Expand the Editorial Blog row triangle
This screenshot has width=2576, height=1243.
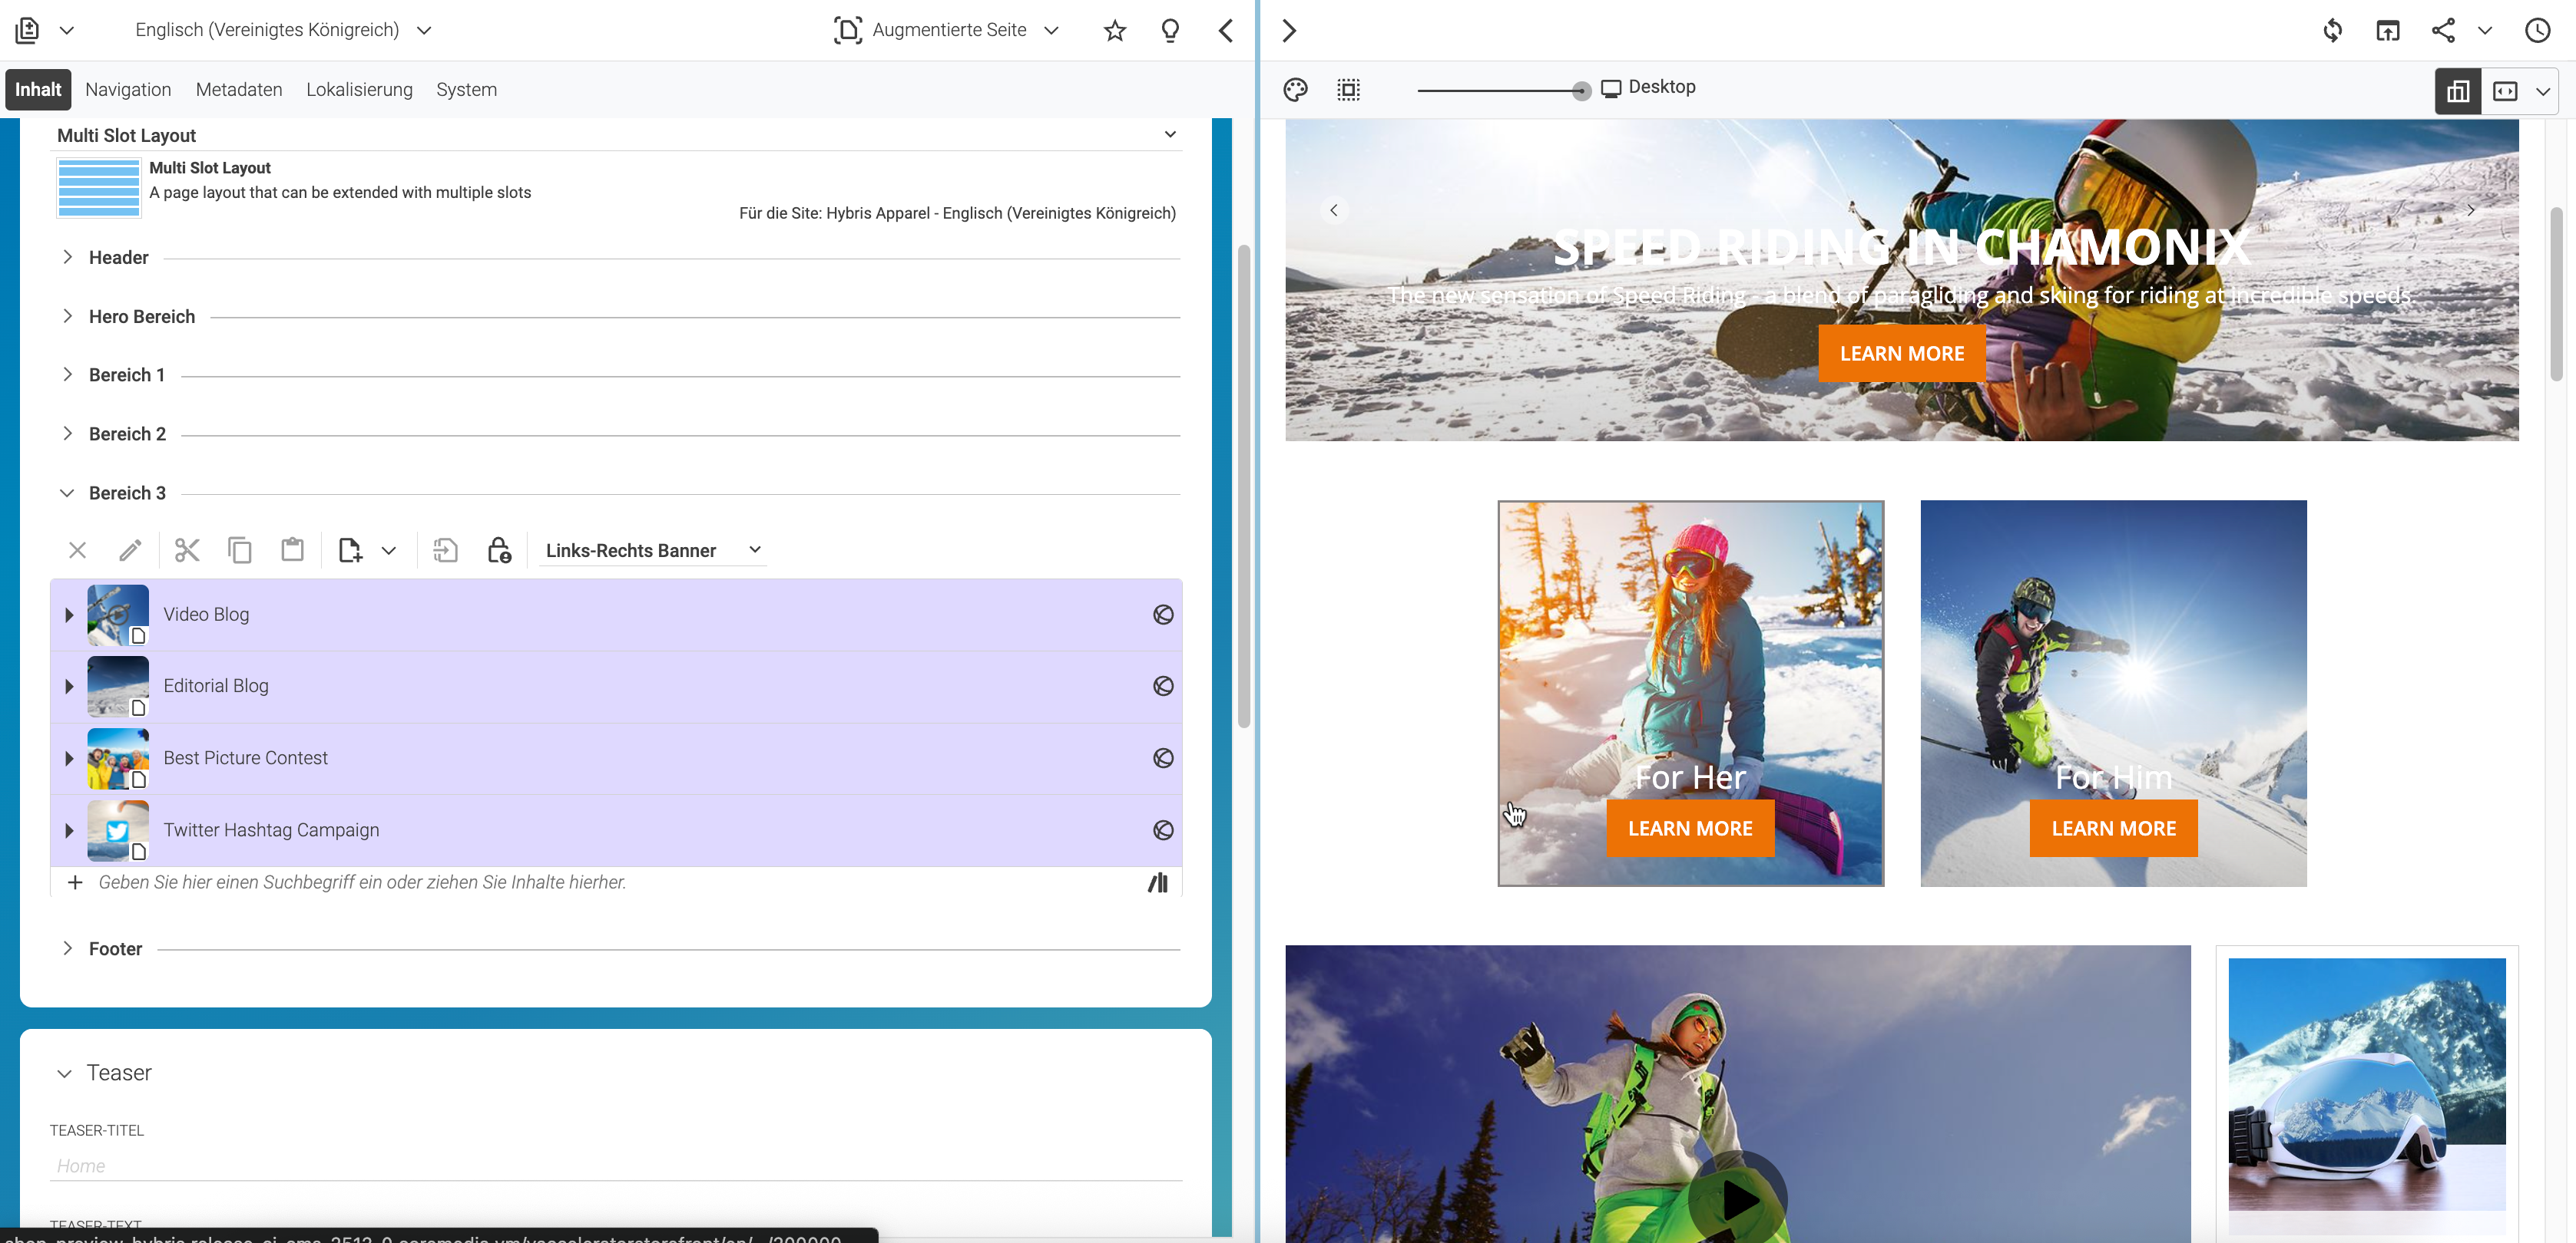[69, 687]
